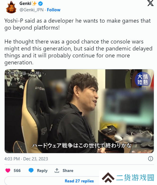Like the tweet with the heart icon
The width and height of the screenshot is (157, 185).
point(8,171)
